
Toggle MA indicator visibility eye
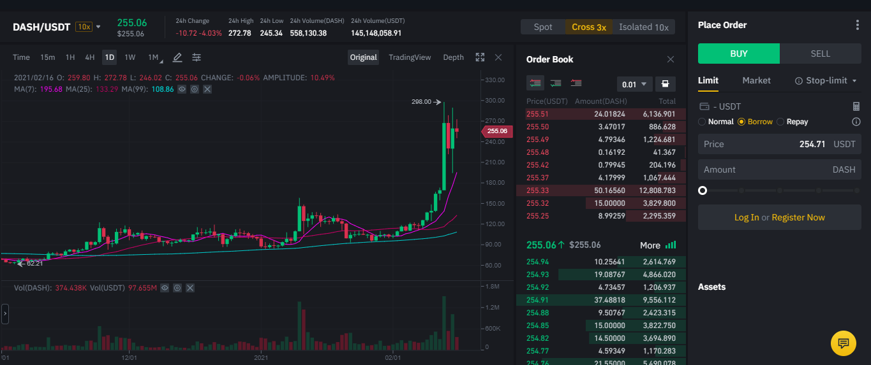(182, 89)
